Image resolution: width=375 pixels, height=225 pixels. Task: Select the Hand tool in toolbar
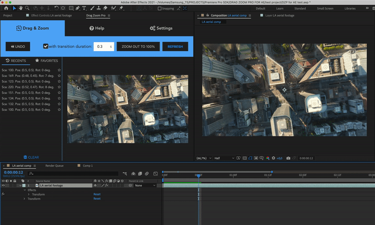(x=21, y=8)
